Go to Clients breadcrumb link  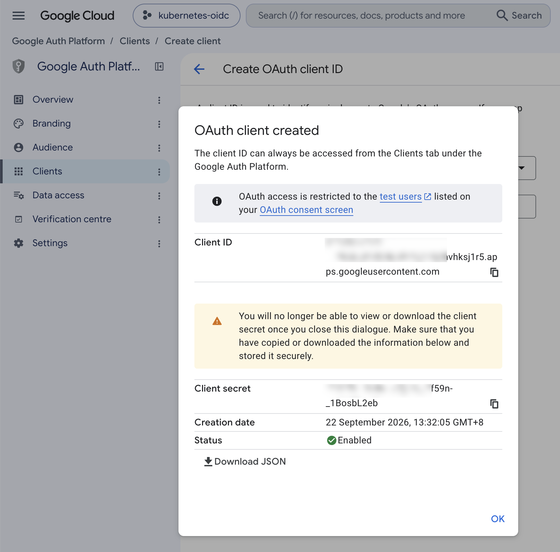pos(134,41)
